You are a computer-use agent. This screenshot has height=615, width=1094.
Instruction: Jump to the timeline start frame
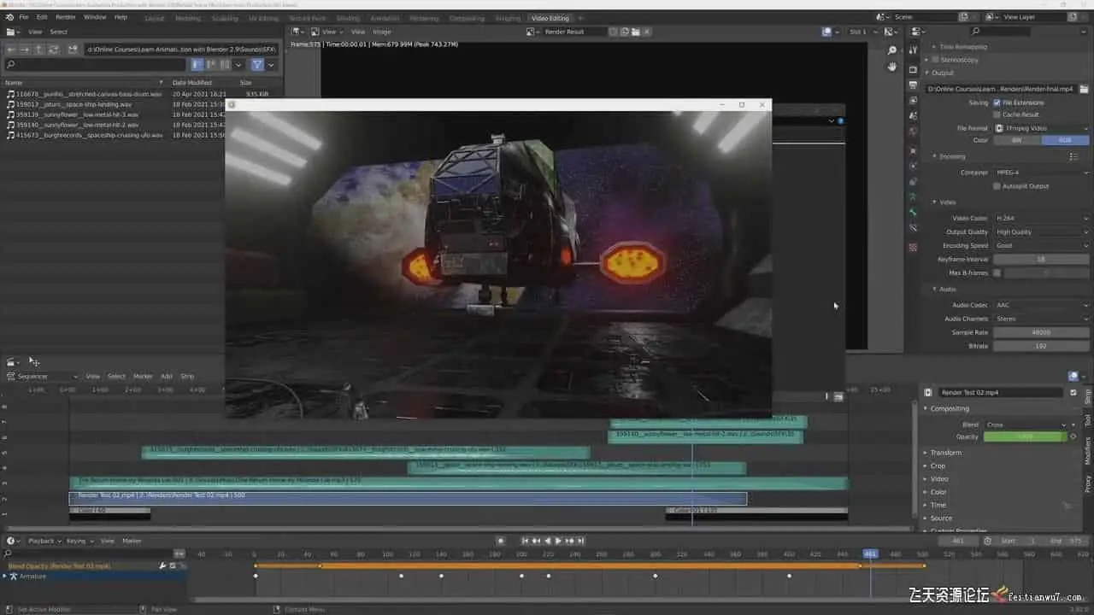click(525, 541)
